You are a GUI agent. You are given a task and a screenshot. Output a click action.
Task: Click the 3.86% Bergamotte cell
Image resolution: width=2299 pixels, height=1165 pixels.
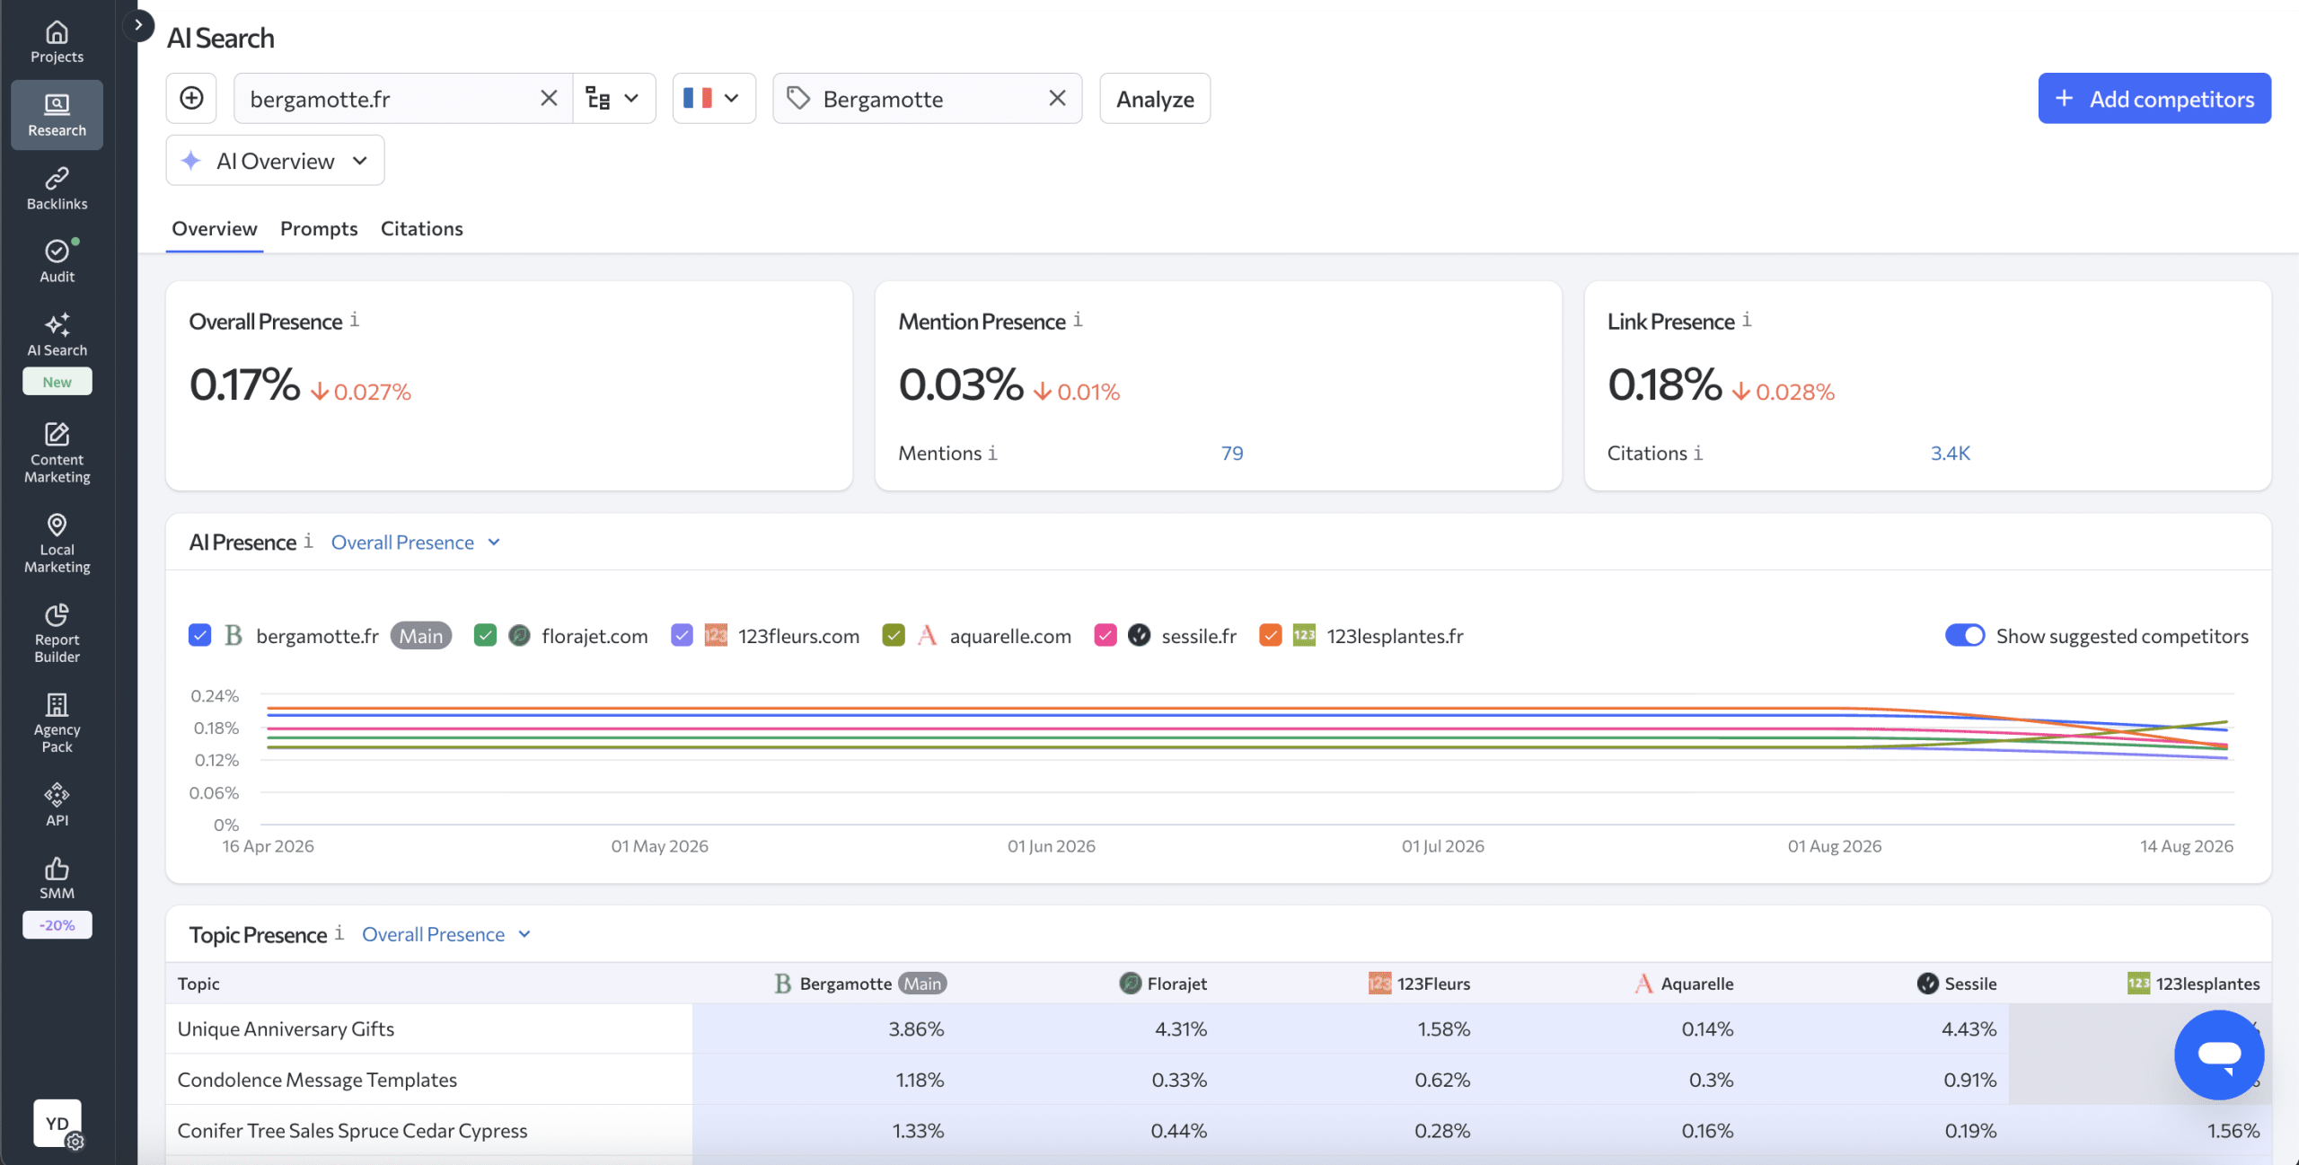pos(916,1029)
